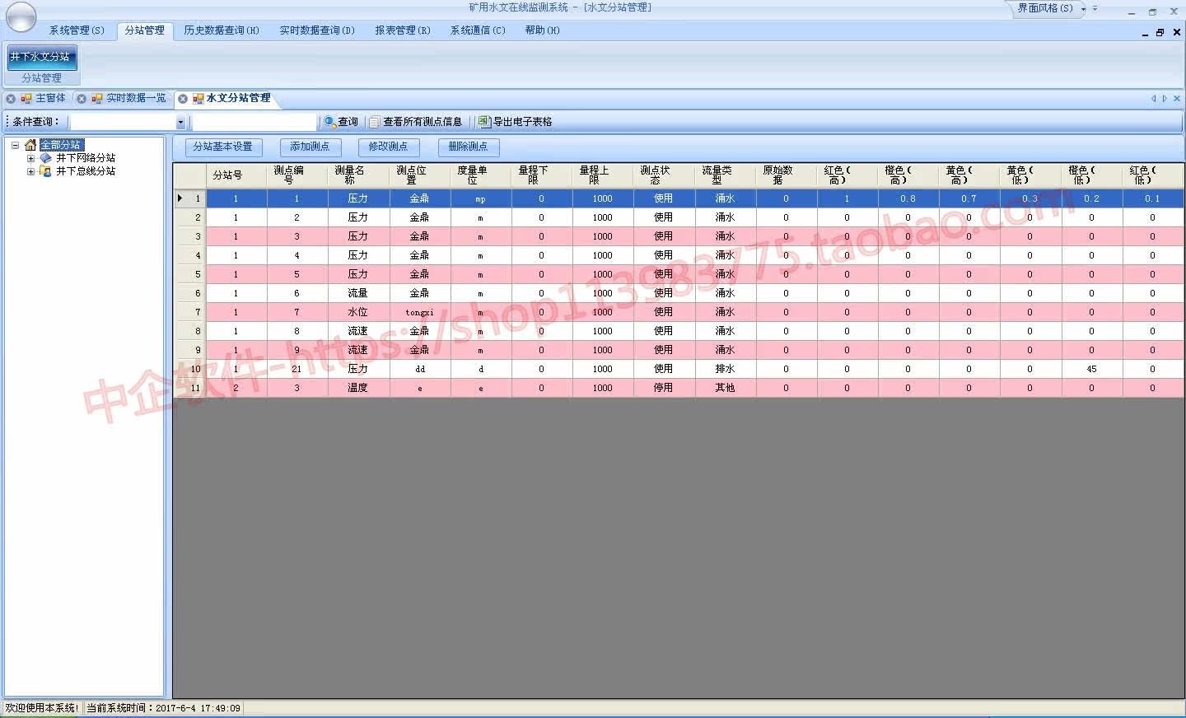
Task: Click the 查询 search button label
Action: (x=348, y=122)
